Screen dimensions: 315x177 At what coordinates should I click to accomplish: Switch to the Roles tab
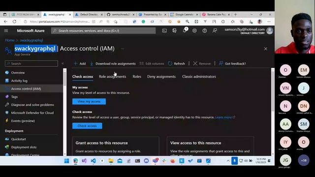pyautogui.click(x=137, y=77)
